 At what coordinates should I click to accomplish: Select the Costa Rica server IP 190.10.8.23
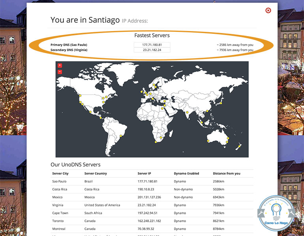click(x=146, y=189)
